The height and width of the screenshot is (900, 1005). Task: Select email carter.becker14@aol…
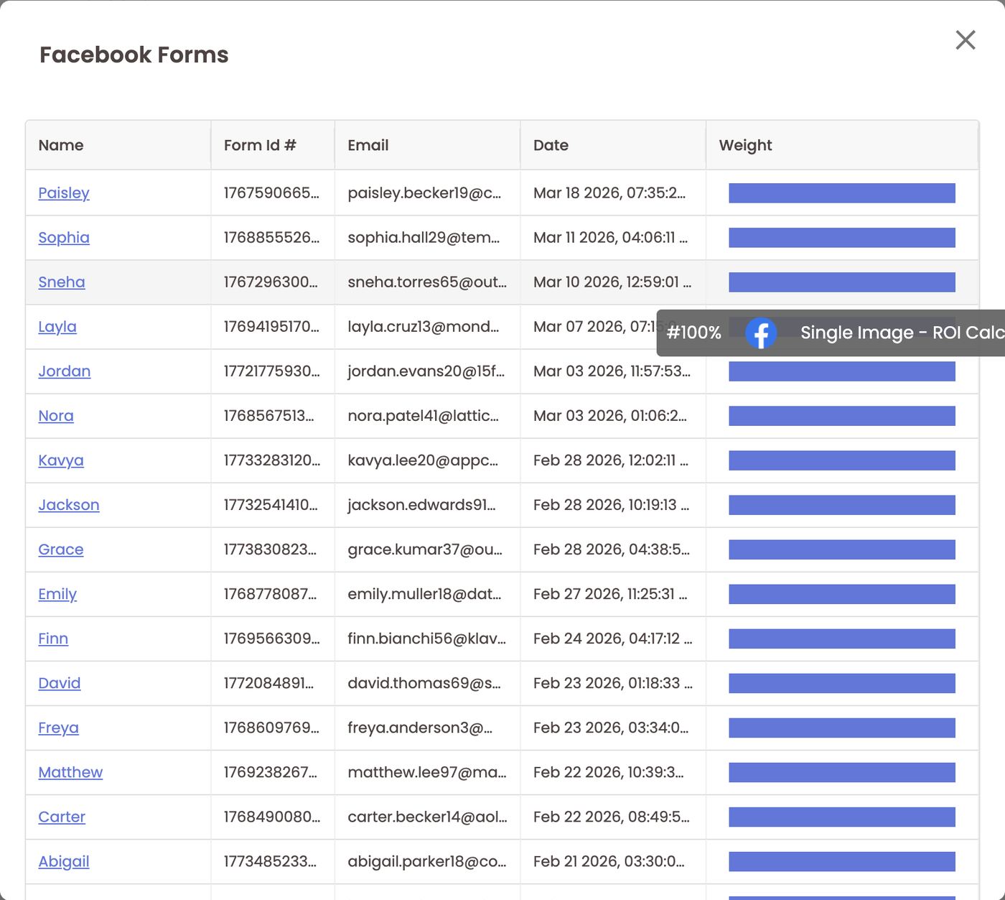point(427,817)
